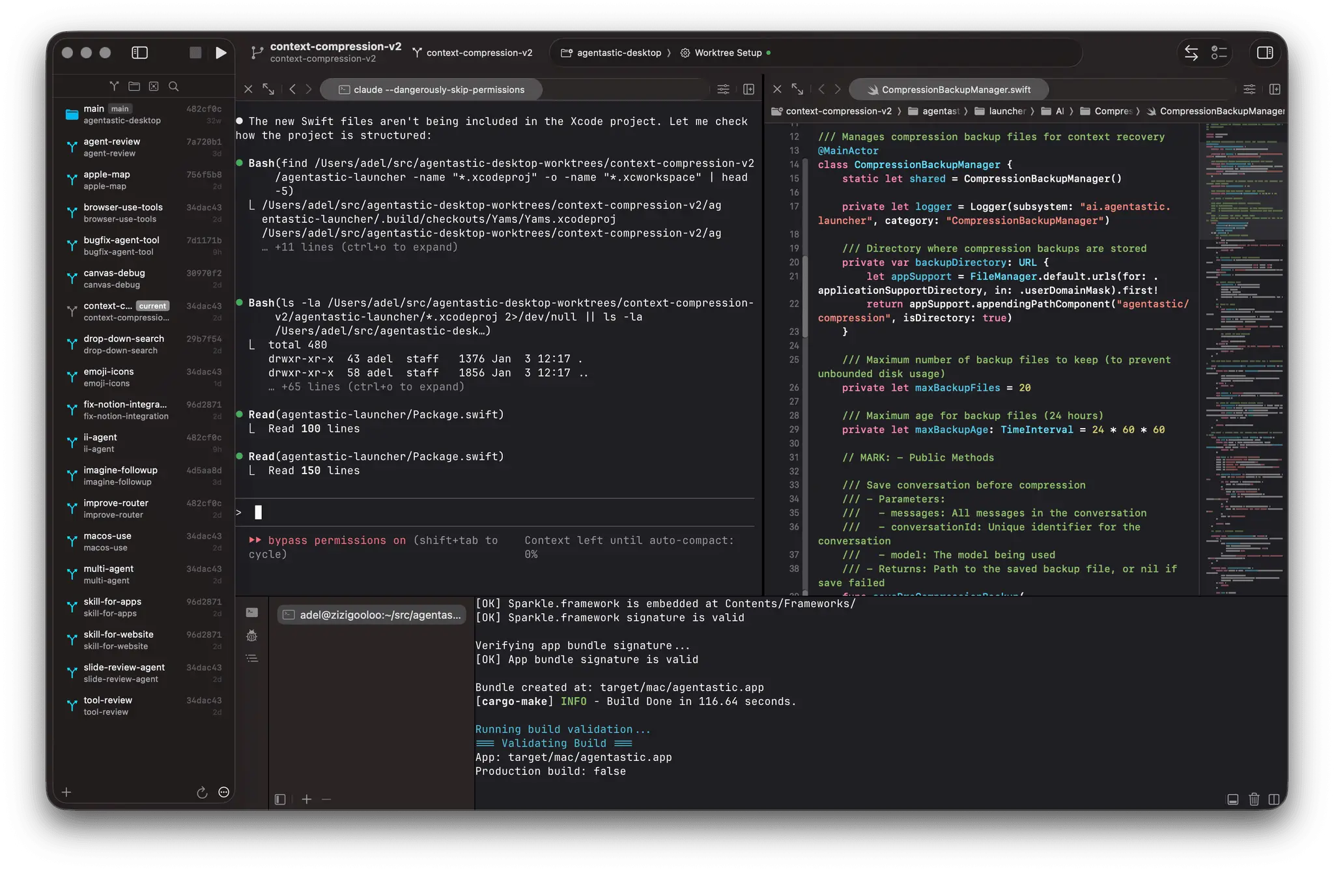The width and height of the screenshot is (1334, 871).
Task: Select the CompressionBackupManager.swift tab
Action: 949,89
